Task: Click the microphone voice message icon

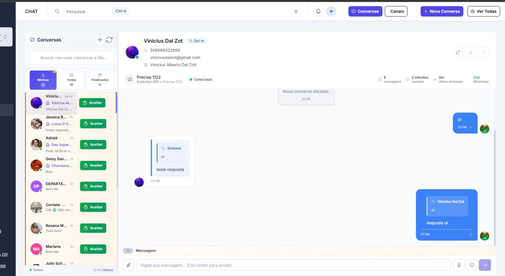Action: click(x=459, y=265)
